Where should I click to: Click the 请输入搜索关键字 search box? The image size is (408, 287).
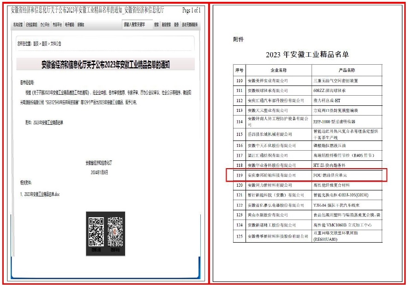pos(137,25)
